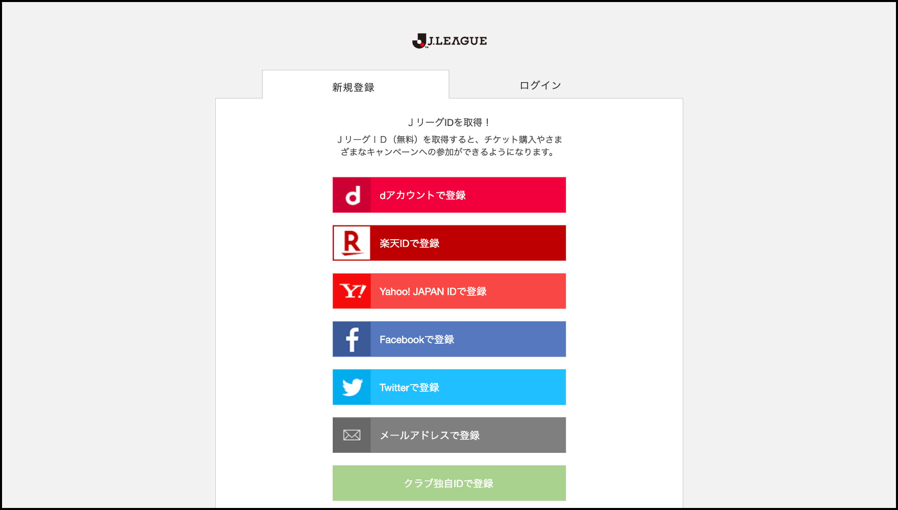Screen dimensions: 898x510
Task: Click the Yahoo 'Y!' logo icon
Action: 352,291
